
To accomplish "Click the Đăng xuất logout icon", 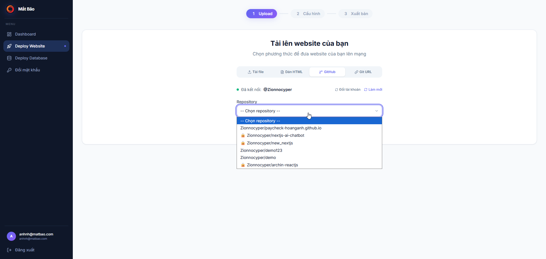I will (x=9, y=250).
